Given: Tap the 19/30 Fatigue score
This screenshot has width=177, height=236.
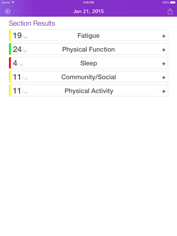Looking at the screenshot, I should [x=17, y=35].
